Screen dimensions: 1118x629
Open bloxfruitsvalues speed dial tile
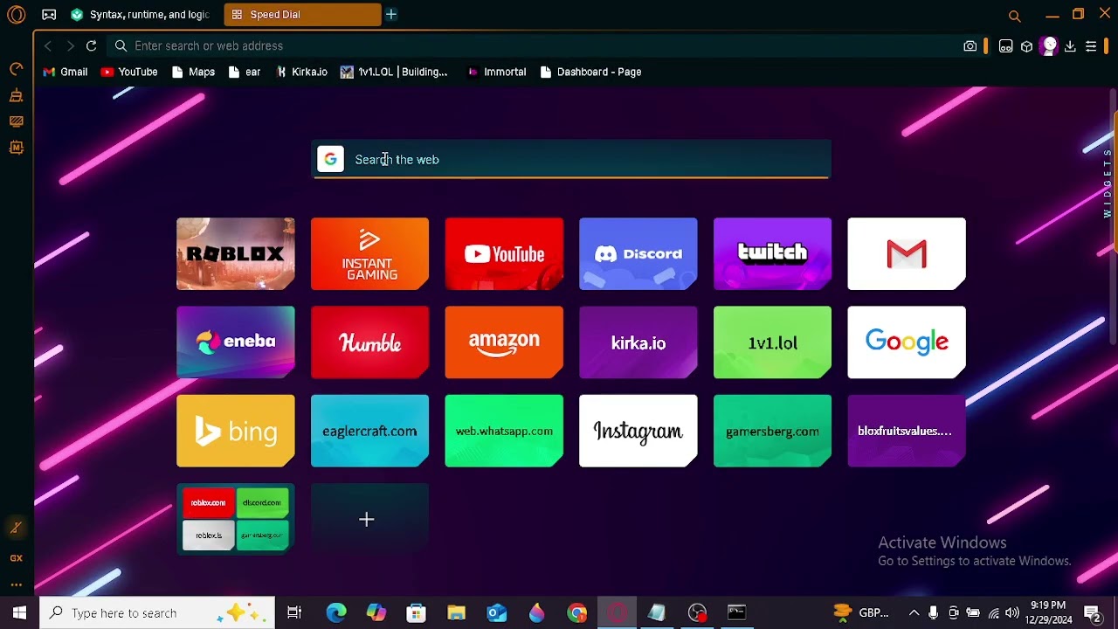point(907,431)
